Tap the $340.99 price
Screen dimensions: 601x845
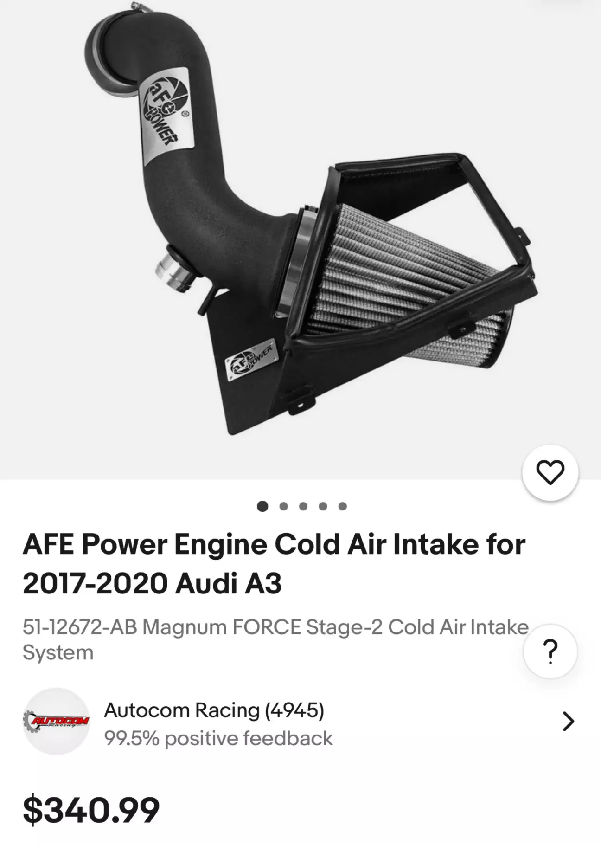(91, 810)
